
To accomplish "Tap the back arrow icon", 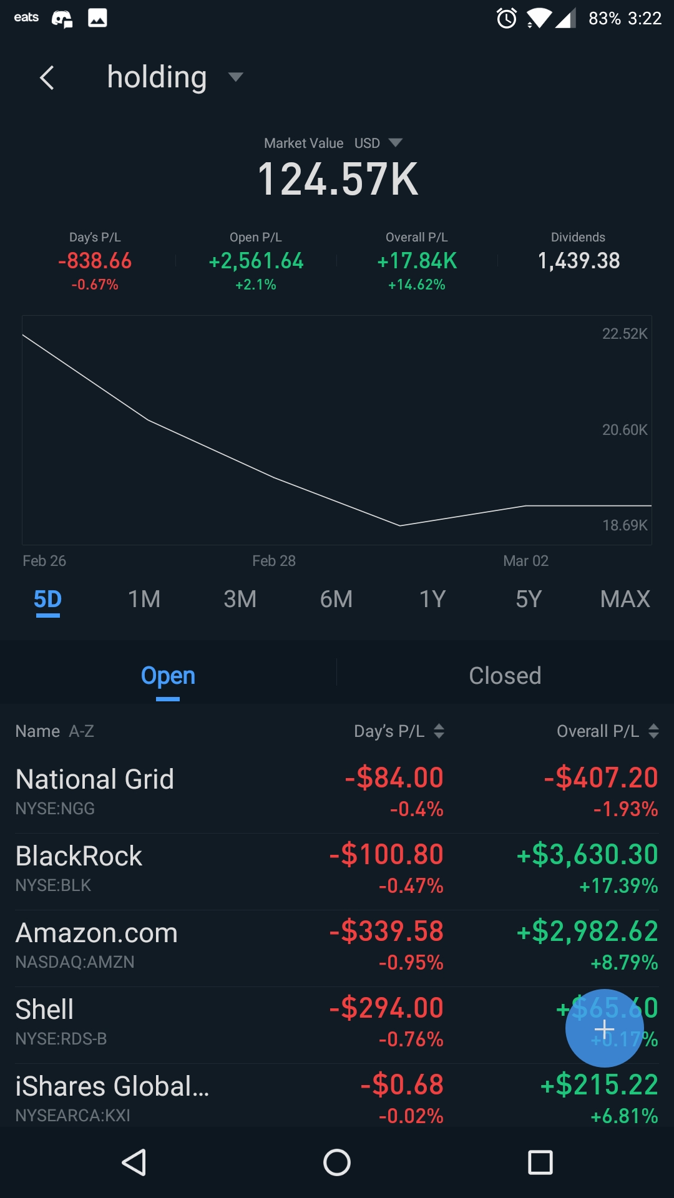I will point(47,78).
